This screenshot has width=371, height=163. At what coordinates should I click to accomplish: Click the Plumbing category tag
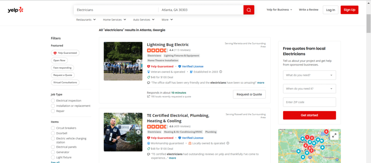click(x=211, y=132)
